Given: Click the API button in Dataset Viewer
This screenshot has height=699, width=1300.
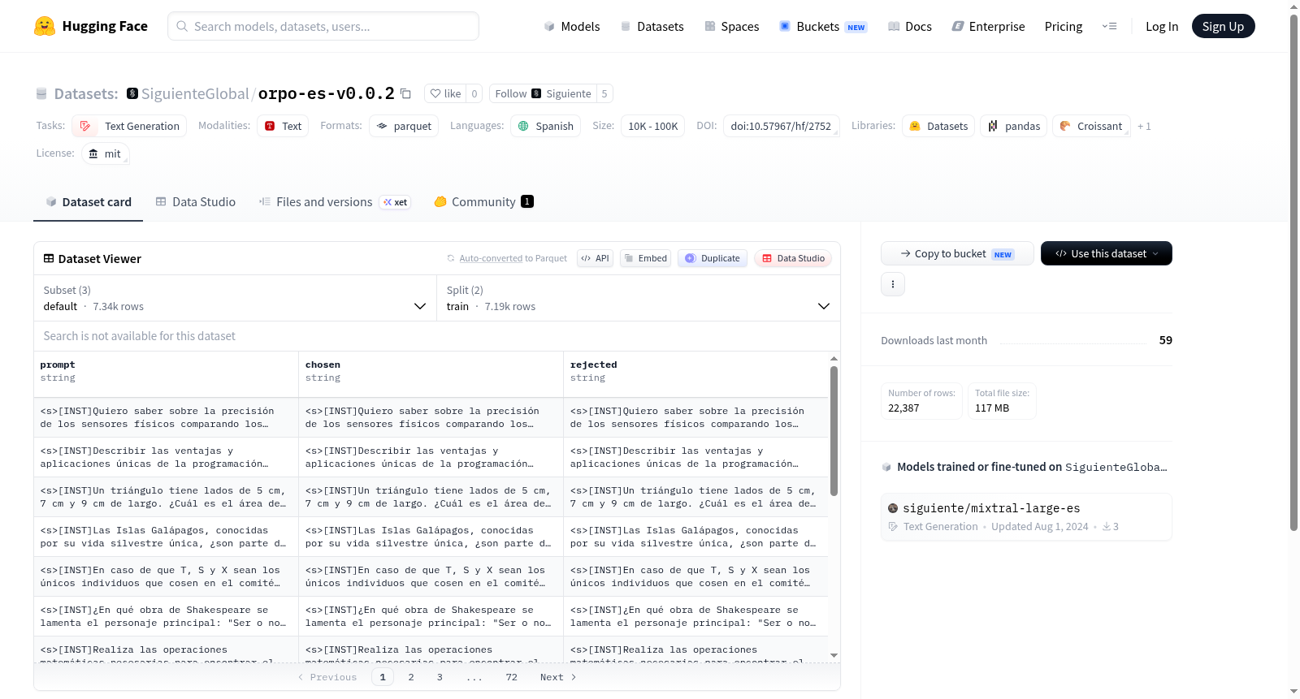Looking at the screenshot, I should 595,258.
